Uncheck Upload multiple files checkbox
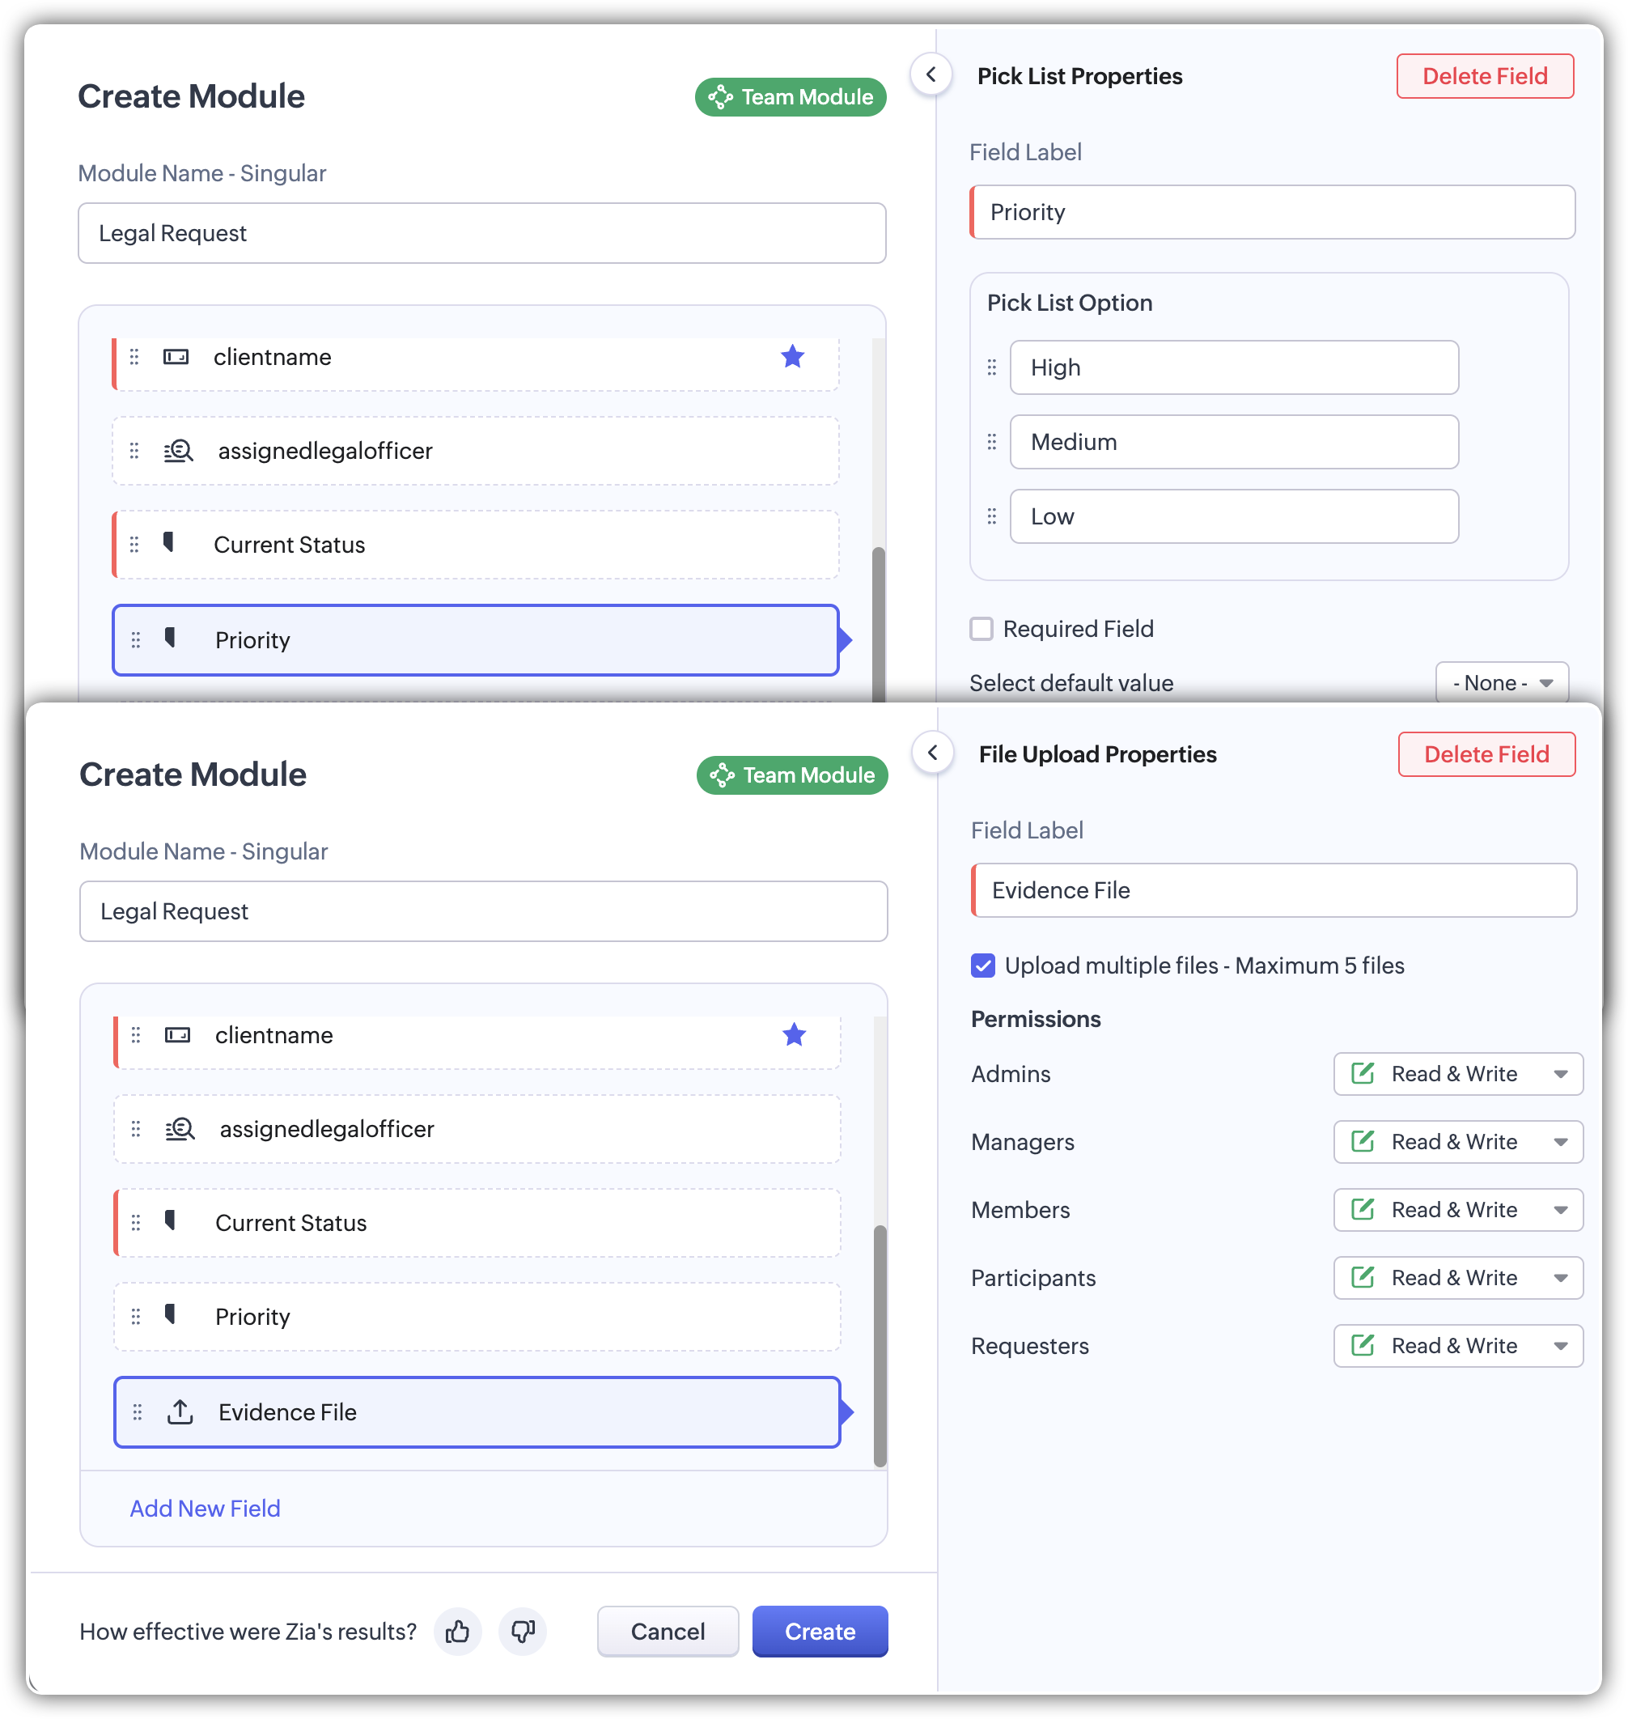Image resolution: width=1628 pixels, height=1719 pixels. tap(983, 966)
